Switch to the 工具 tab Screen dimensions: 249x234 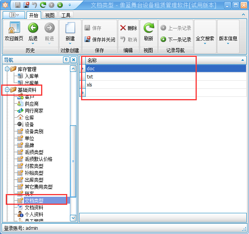(66, 15)
